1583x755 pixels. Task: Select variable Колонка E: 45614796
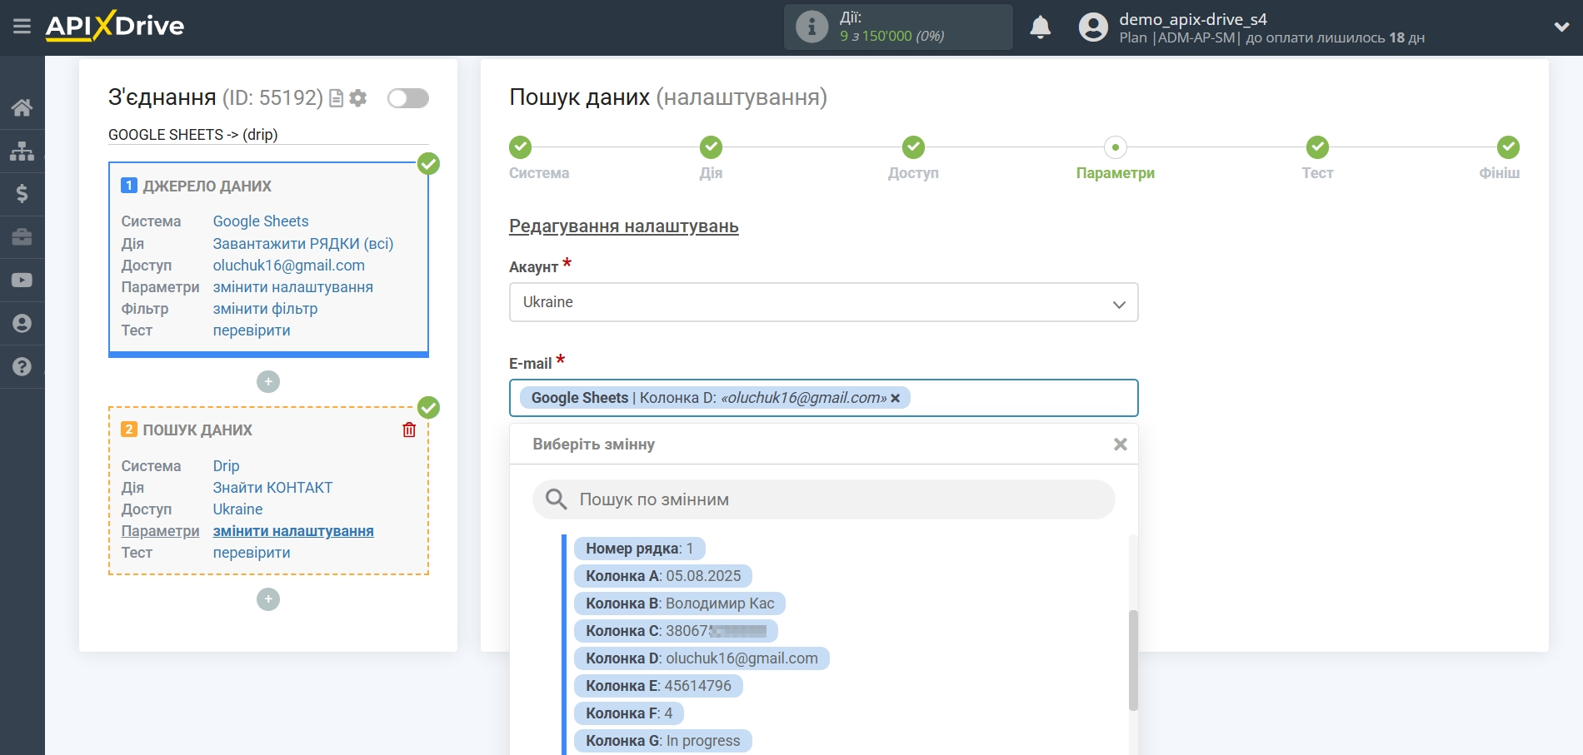(658, 686)
